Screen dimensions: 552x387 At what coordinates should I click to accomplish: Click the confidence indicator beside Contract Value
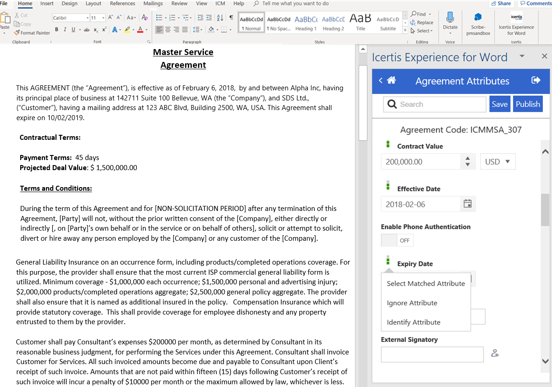coord(388,145)
